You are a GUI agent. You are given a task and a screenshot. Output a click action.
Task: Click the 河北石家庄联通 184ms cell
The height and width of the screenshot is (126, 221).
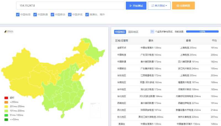151,96
